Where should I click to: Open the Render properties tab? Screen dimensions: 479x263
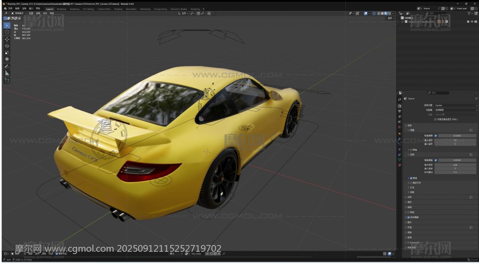(x=400, y=106)
